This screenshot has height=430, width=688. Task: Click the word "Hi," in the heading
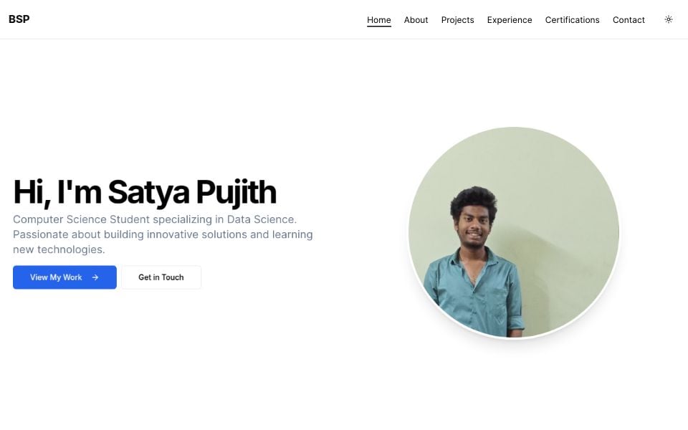(x=32, y=193)
